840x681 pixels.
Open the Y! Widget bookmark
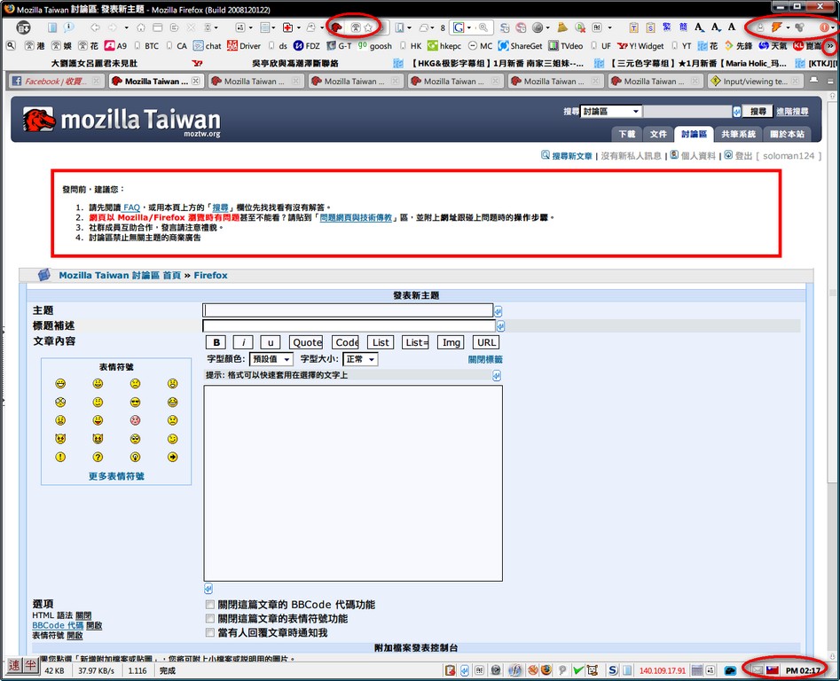640,46
